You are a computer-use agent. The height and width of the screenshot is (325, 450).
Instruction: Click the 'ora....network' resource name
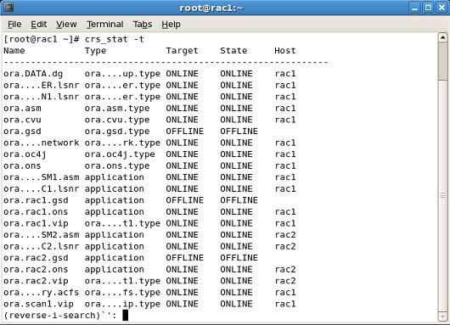click(41, 143)
